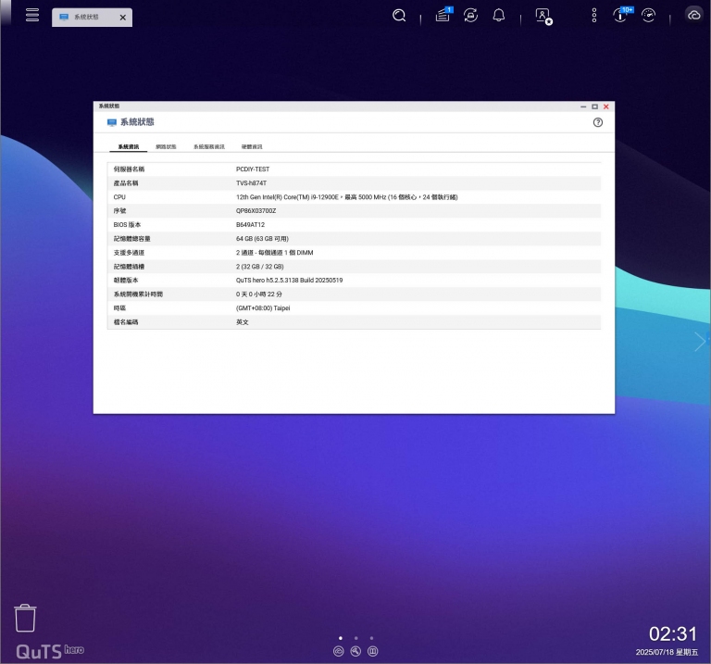The width and height of the screenshot is (711, 664).
Task: Open the notifications bell icon
Action: [x=499, y=16]
